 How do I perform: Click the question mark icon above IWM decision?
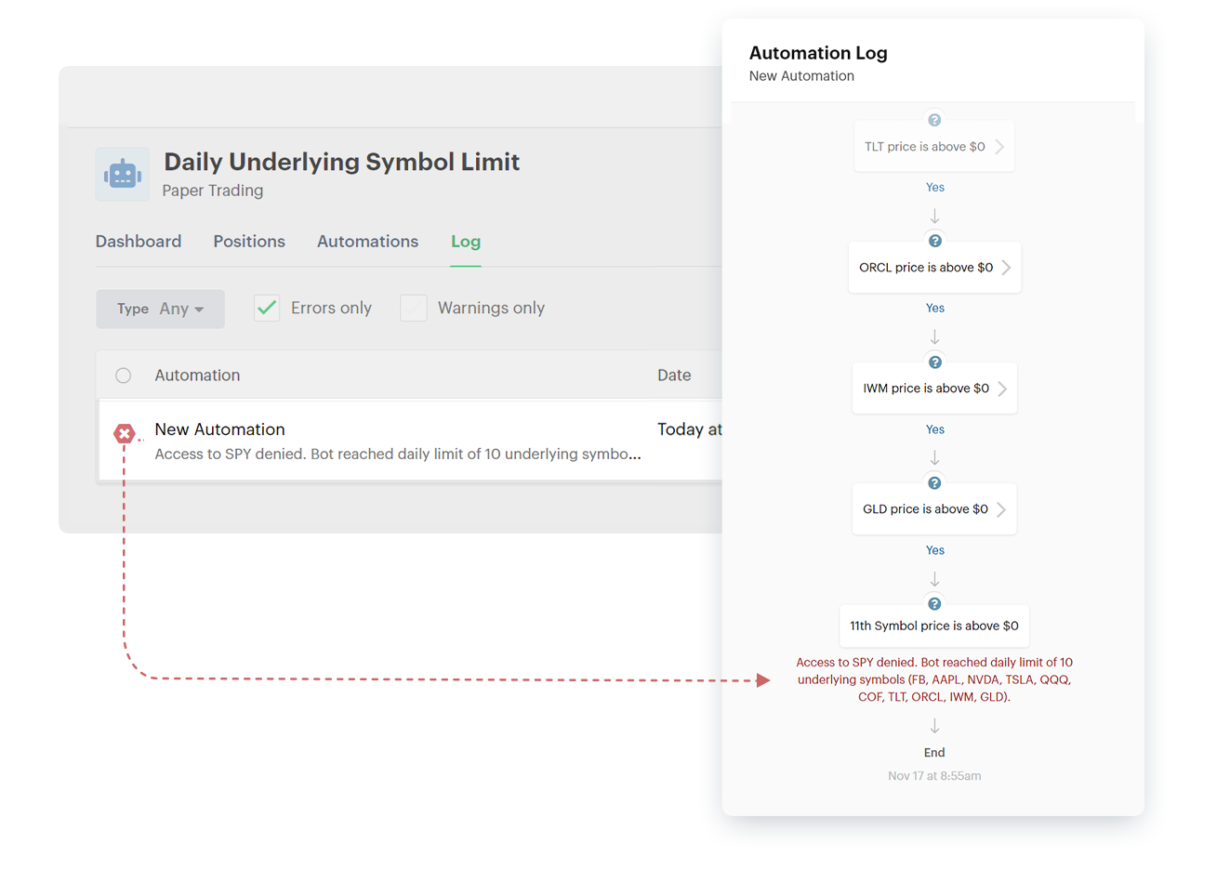(935, 362)
